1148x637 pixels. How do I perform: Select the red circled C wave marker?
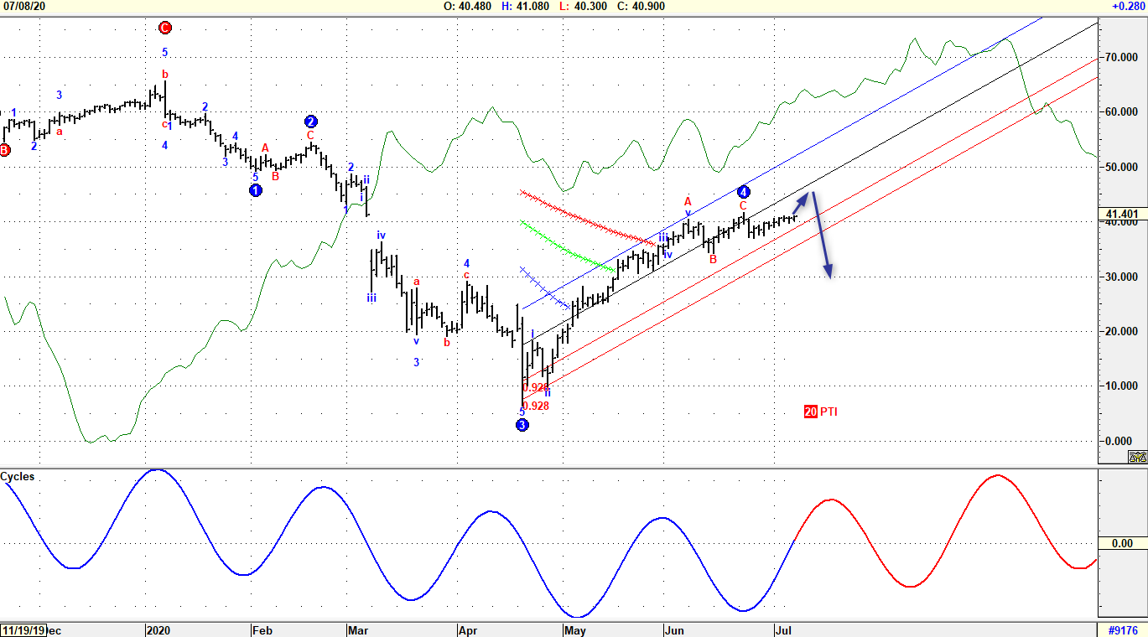pyautogui.click(x=164, y=28)
